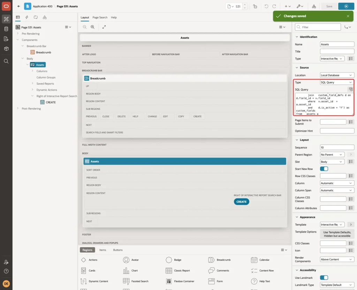The height and width of the screenshot is (290, 357).
Task: Open the Help question mark icon
Action: click(6, 271)
